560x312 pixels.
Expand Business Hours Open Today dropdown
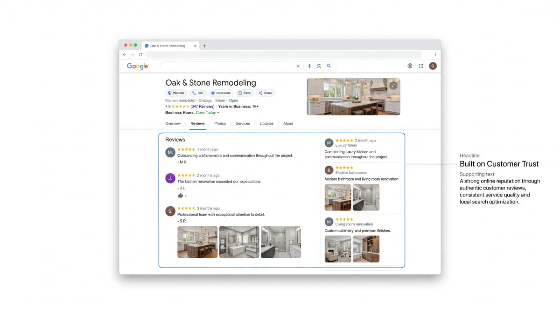[x=207, y=113]
